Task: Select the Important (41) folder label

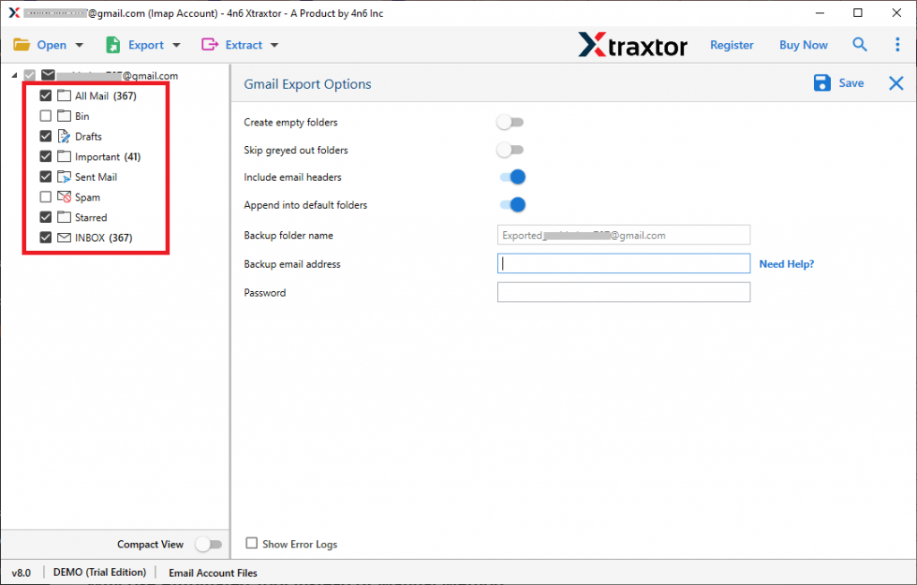Action: coord(107,157)
